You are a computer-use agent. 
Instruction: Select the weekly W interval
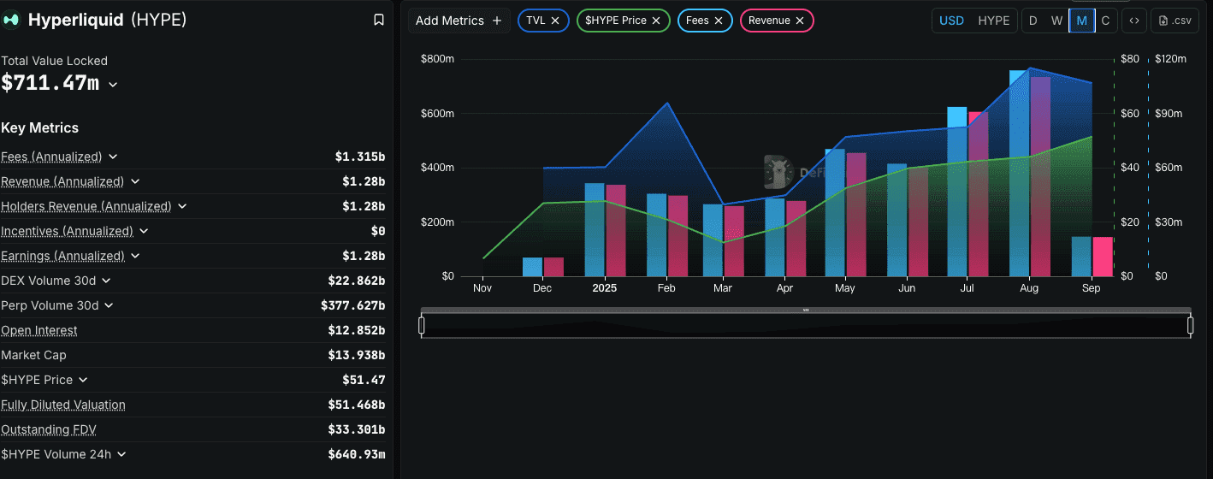[1057, 21]
